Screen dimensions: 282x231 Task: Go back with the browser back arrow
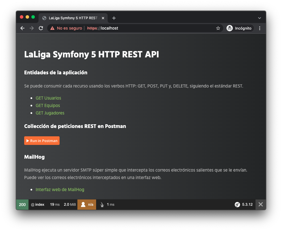pos(22,28)
